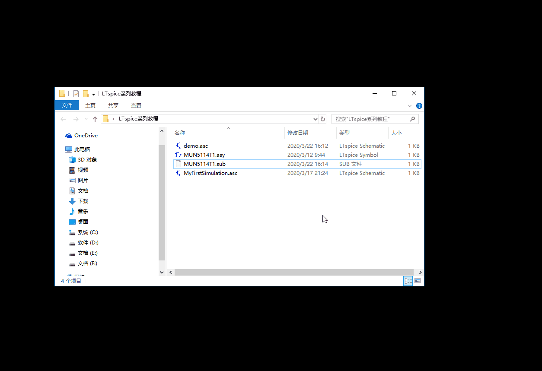Viewport: 542px width, 371px height.
Task: Switch to the 共享 ribbon tab
Action: point(113,105)
